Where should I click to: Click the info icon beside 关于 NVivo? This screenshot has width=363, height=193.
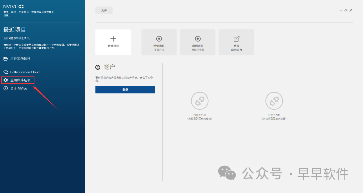[x=6, y=88]
